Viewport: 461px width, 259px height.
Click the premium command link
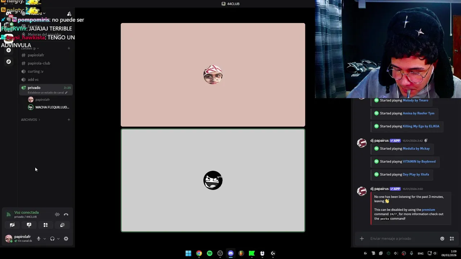pos(428,210)
